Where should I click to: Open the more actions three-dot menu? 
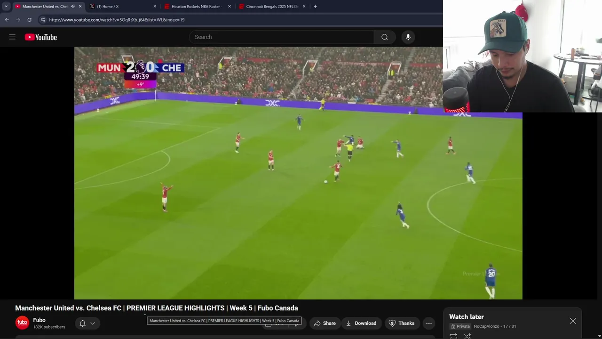[x=429, y=323]
